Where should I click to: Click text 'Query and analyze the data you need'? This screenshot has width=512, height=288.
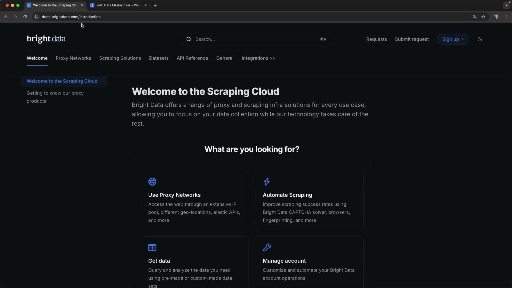point(189,270)
